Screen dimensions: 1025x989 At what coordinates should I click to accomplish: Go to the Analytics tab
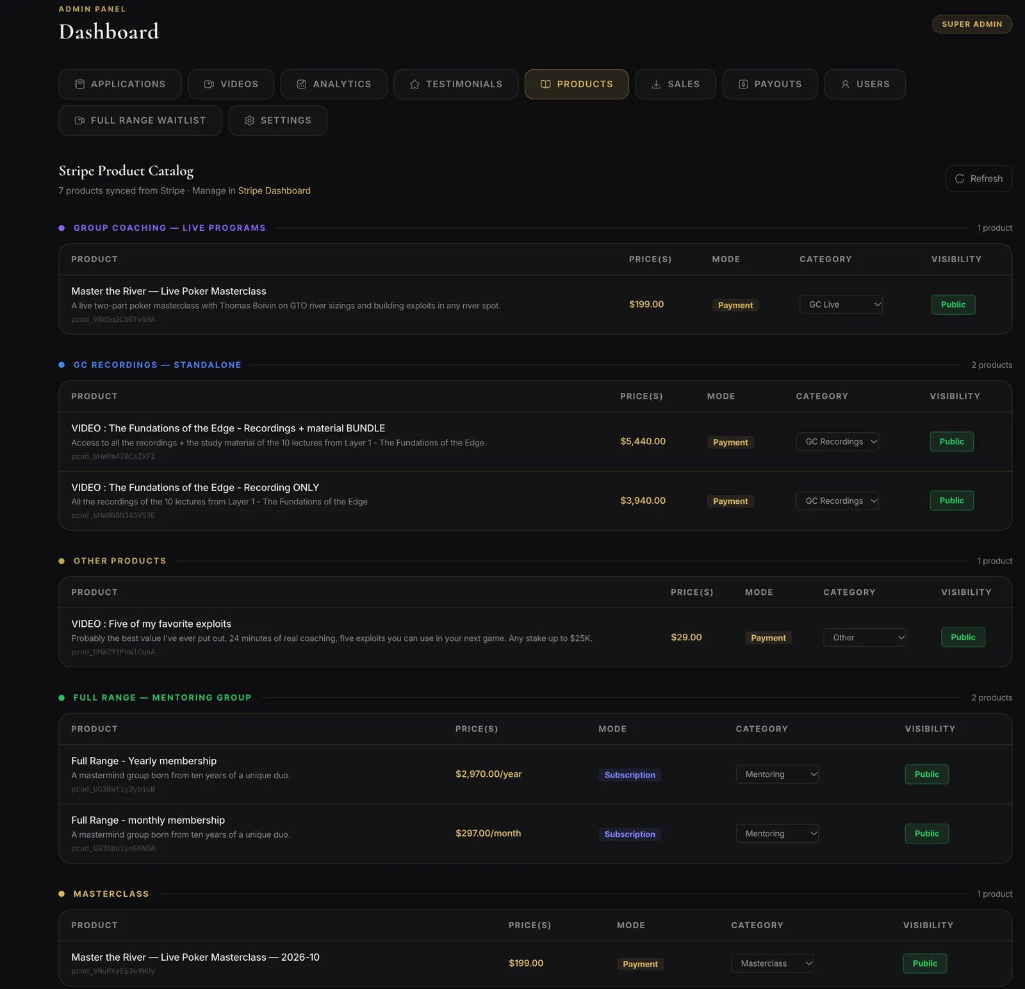(x=333, y=84)
